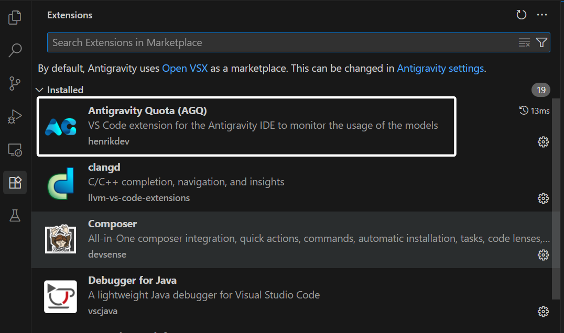
Task: Open the Testing flask icon view
Action: 15,215
